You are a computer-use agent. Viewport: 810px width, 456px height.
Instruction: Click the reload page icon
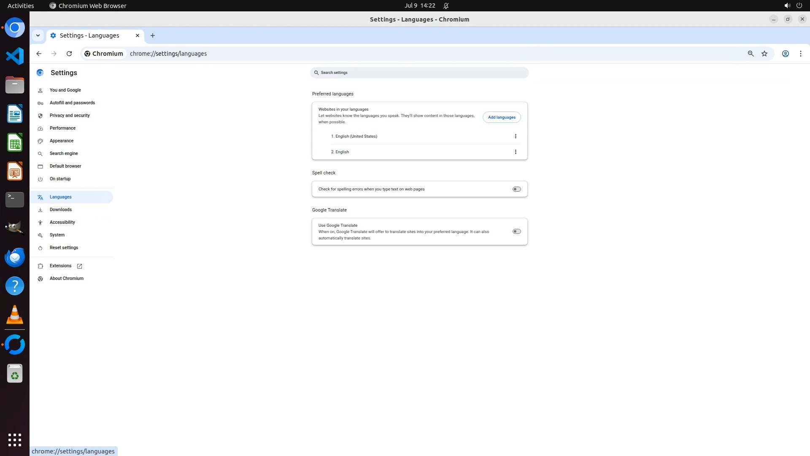69,54
